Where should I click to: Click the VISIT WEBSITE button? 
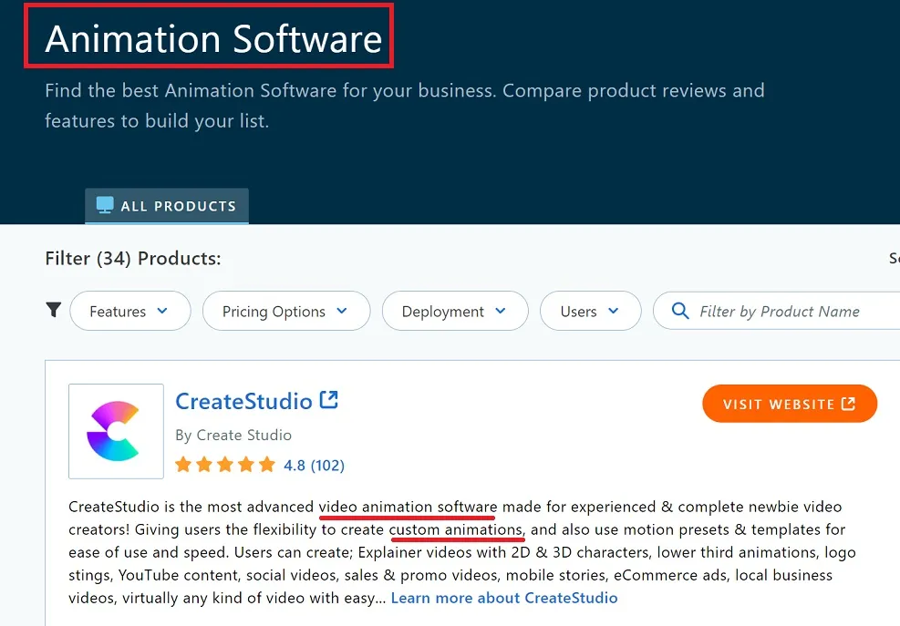tap(790, 404)
